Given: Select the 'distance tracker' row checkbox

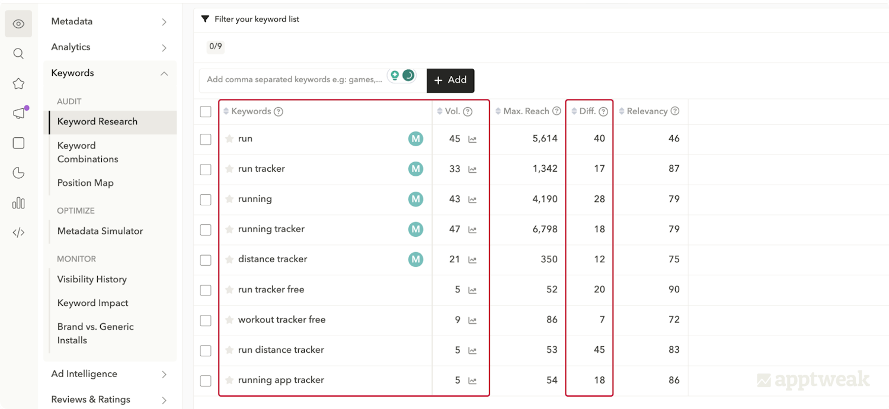Looking at the screenshot, I should (206, 260).
